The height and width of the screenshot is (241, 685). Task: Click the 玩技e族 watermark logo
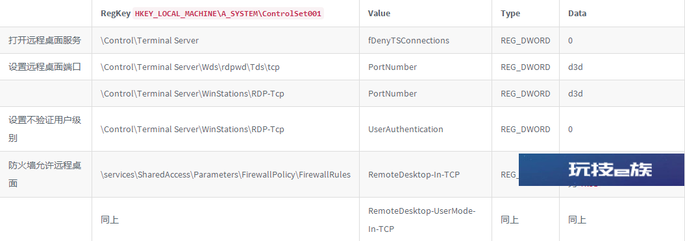click(x=601, y=170)
